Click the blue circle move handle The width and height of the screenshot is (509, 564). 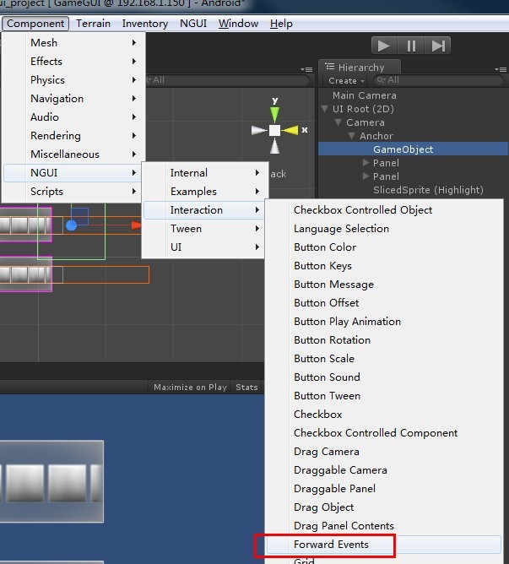(72, 225)
